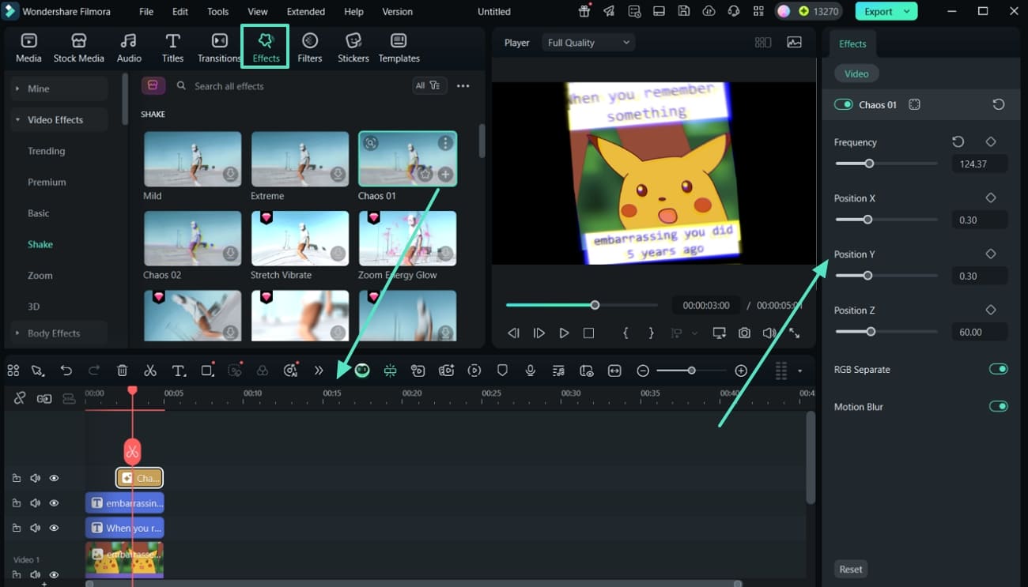Expand the Export options arrow

[907, 12]
